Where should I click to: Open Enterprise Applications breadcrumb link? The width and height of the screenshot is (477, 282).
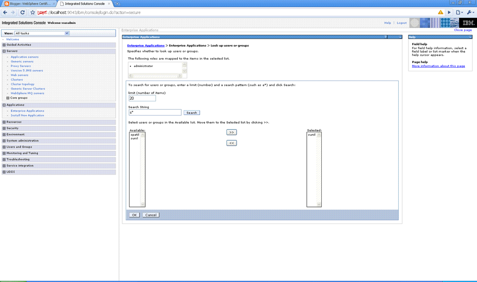click(x=146, y=46)
